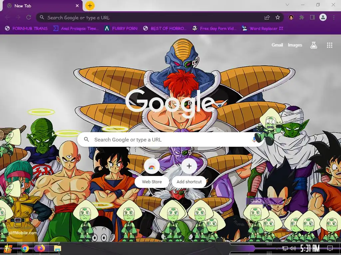The width and height of the screenshot is (341, 255).
Task: Open the Web Store shortcut
Action: click(x=152, y=173)
